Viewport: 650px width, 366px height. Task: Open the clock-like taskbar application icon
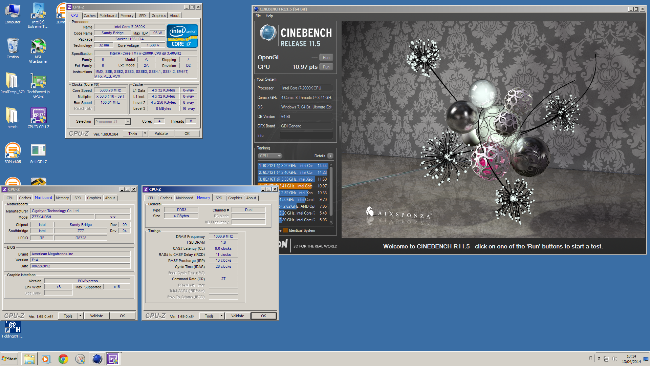tap(80, 359)
